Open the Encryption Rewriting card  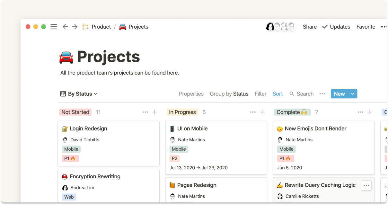(x=109, y=186)
